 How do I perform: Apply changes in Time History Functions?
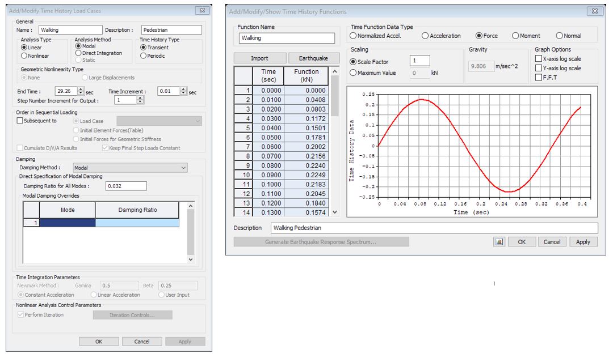tap(583, 242)
